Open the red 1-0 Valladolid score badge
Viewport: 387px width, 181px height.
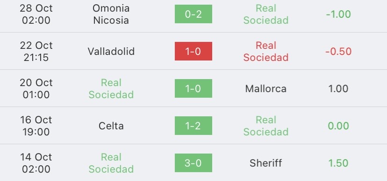click(193, 51)
